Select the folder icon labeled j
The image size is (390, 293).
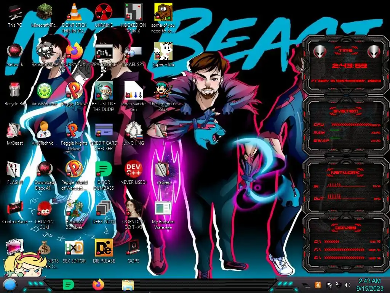pyautogui.click(x=162, y=130)
